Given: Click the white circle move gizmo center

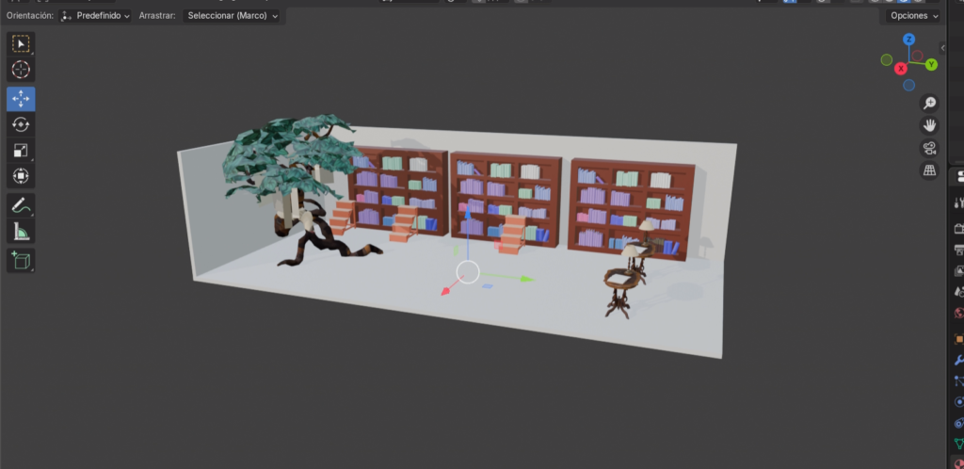Looking at the screenshot, I should coord(468,271).
